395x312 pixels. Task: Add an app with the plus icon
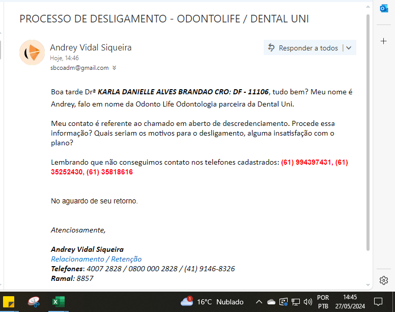coord(384,41)
